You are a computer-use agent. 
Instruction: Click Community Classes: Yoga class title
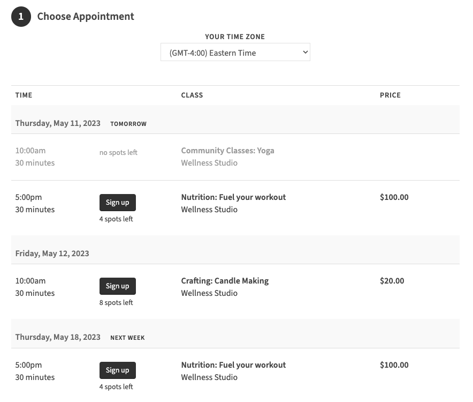point(227,151)
